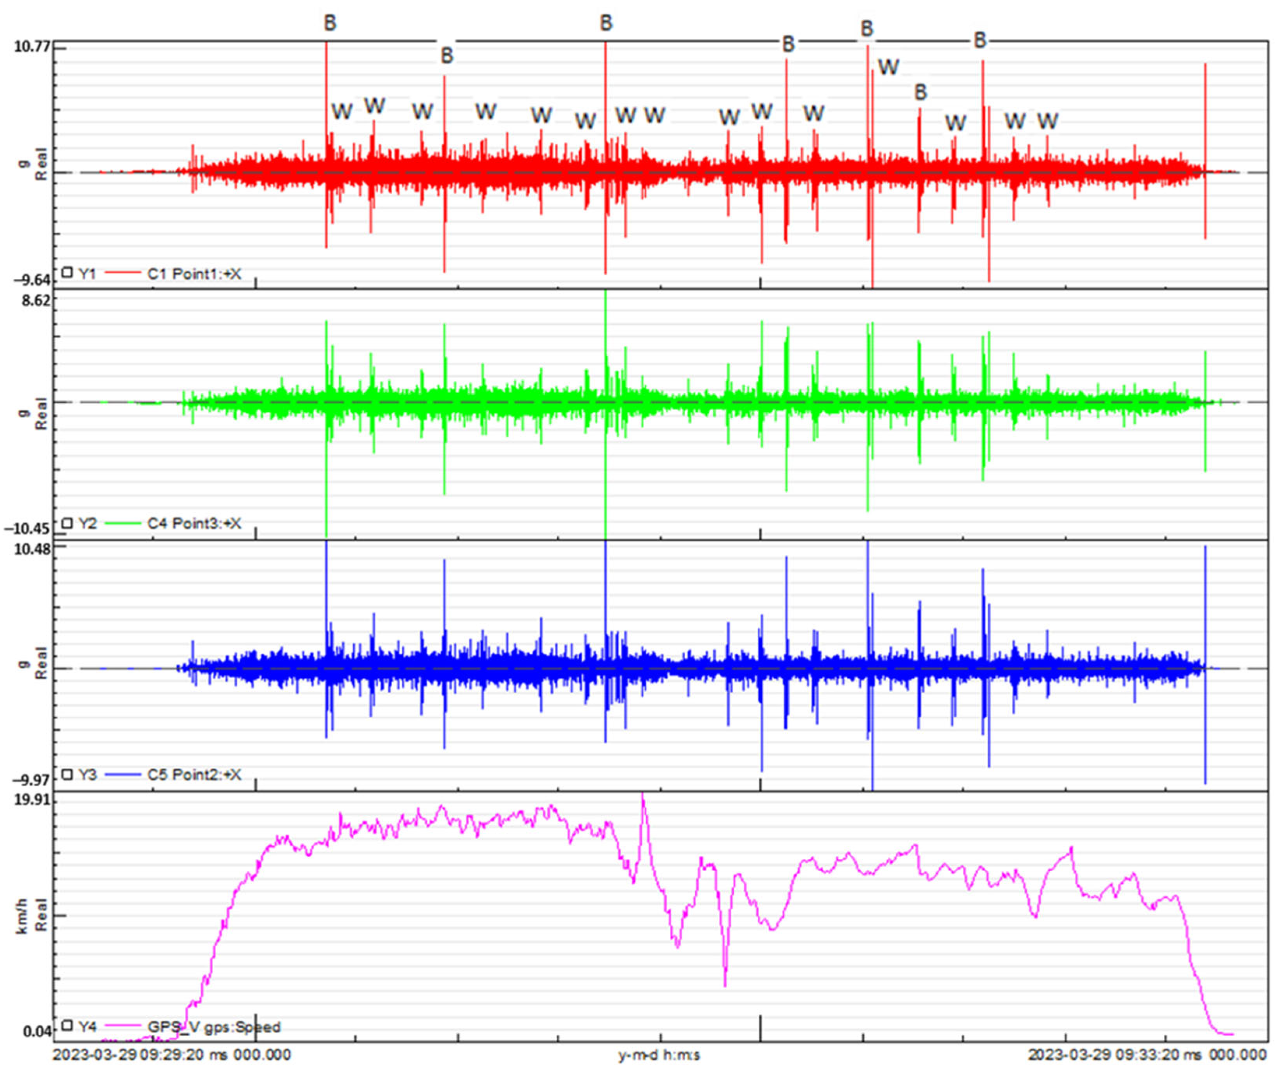This screenshot has width=1281, height=1076.
Task: Select the GPS_V gps:Speed legend label
Action: tap(213, 1027)
